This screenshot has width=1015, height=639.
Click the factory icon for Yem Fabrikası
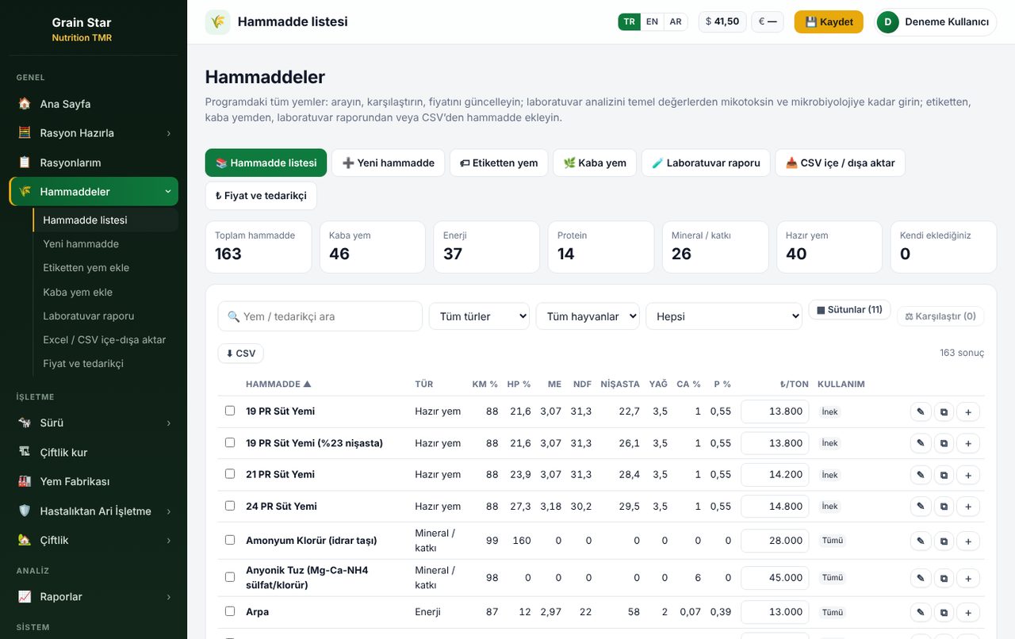coord(25,481)
